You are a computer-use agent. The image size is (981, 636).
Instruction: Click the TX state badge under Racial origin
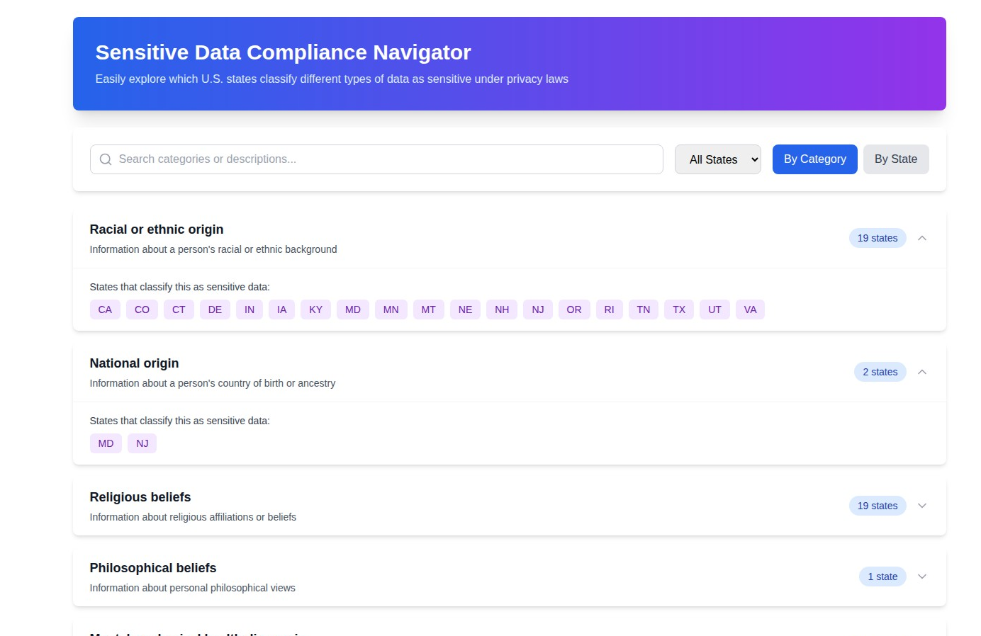[678, 310]
